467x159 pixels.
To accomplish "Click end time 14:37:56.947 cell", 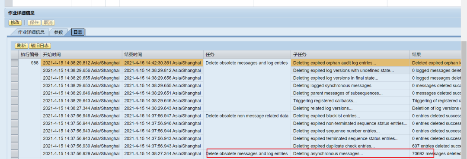I will (x=163, y=115).
